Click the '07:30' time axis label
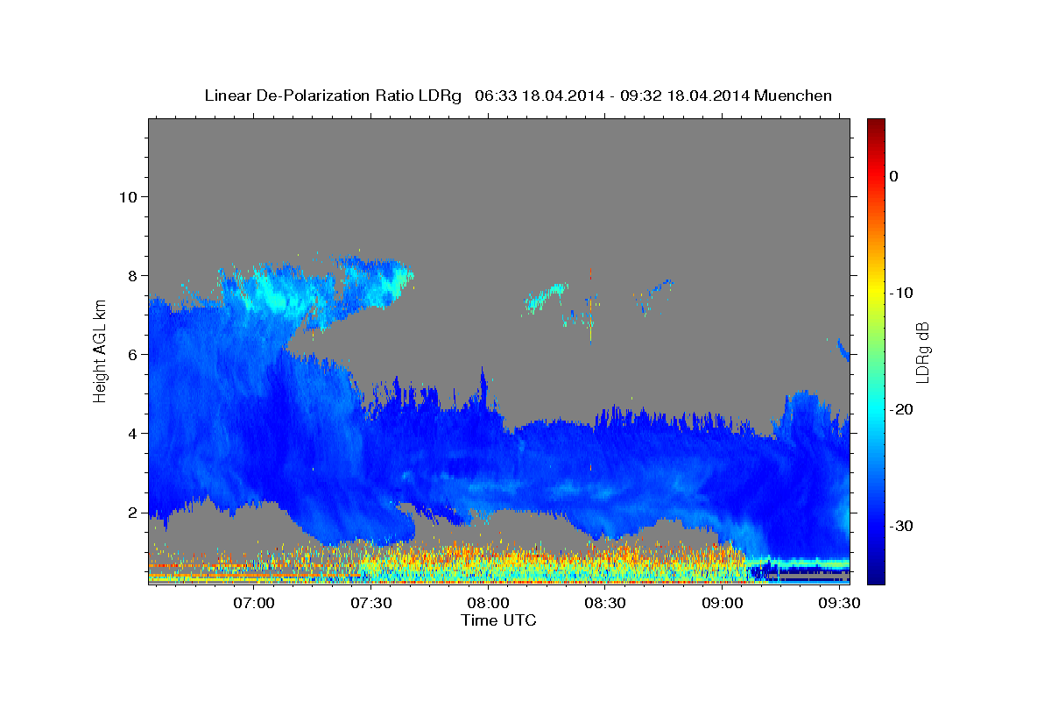 tap(371, 604)
